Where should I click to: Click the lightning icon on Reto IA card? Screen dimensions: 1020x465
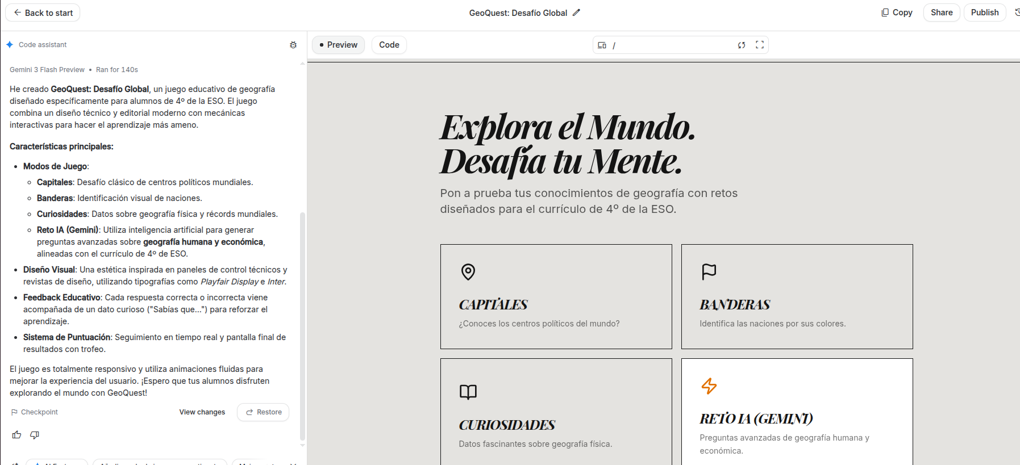[709, 386]
